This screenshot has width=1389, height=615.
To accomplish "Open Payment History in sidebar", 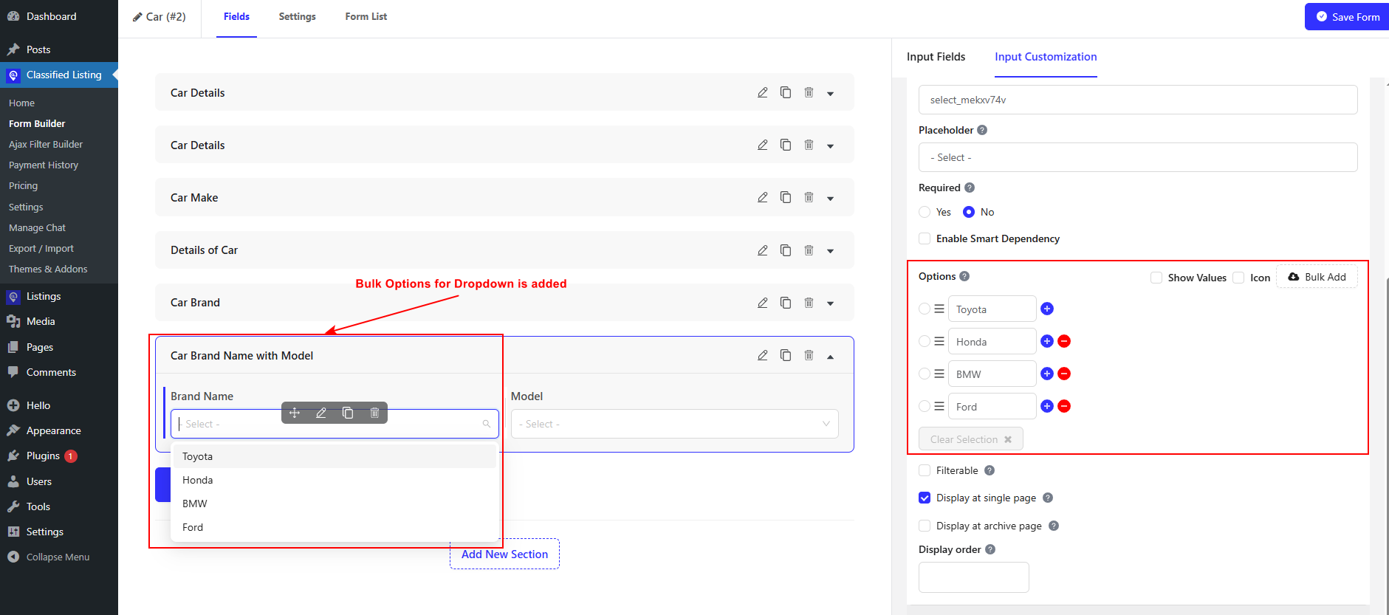I will [44, 165].
